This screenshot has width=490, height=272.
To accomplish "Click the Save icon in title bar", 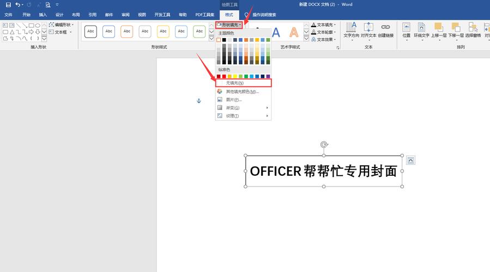I will (8, 5).
